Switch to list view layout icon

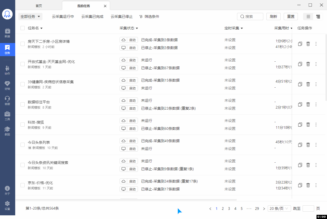point(308,17)
